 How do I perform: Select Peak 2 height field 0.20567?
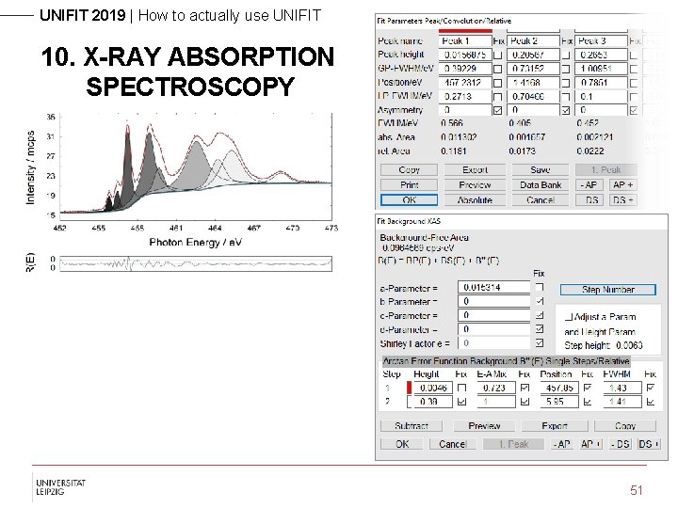coord(533,55)
